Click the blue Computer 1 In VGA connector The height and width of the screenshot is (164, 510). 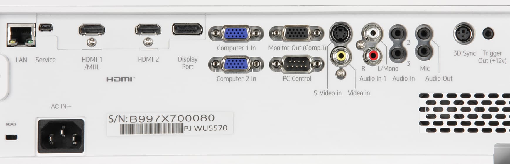point(236,33)
